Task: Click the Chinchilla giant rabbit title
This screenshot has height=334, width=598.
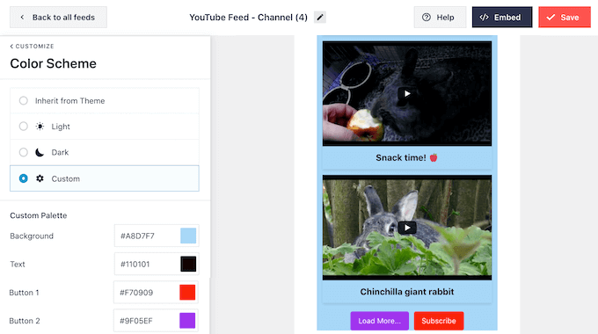Action: pyautogui.click(x=407, y=292)
